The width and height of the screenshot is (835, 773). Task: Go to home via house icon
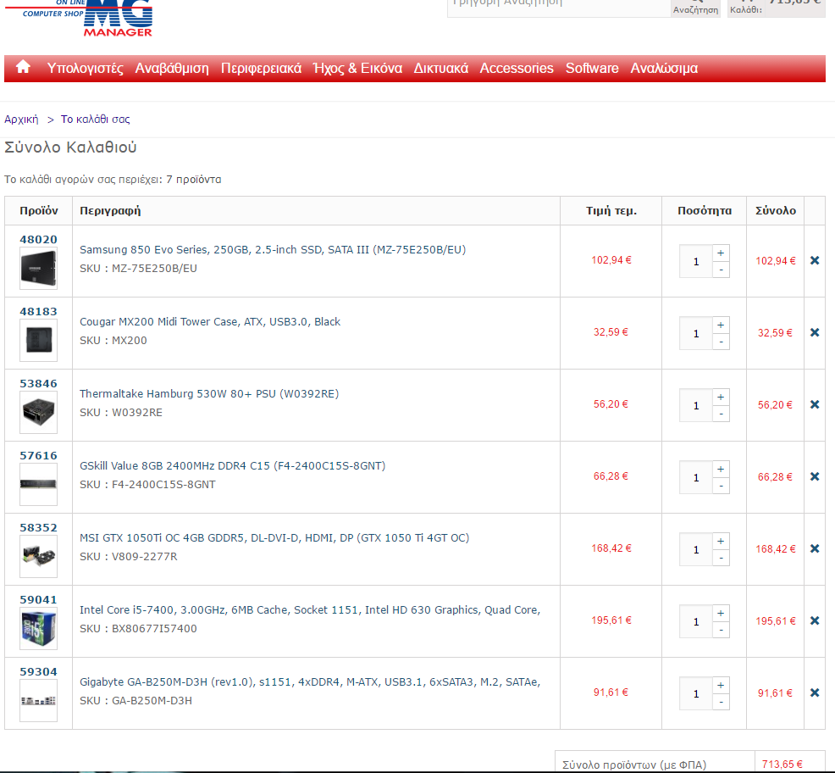coord(23,67)
